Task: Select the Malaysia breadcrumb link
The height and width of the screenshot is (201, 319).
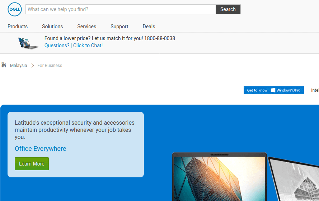Action: tap(18, 66)
